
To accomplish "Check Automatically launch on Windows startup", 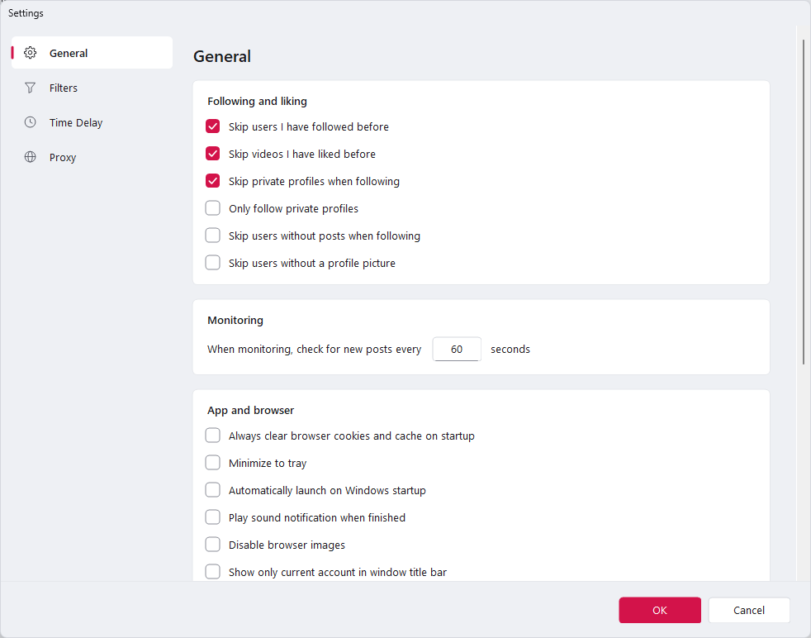I will tap(212, 490).
